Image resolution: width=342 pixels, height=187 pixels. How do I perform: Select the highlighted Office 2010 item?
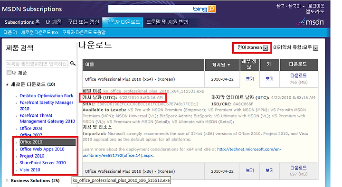coord(47,142)
